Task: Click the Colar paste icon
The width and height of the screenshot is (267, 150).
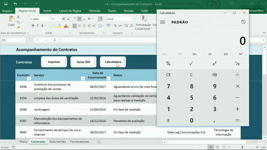Action: [x=11, y=19]
